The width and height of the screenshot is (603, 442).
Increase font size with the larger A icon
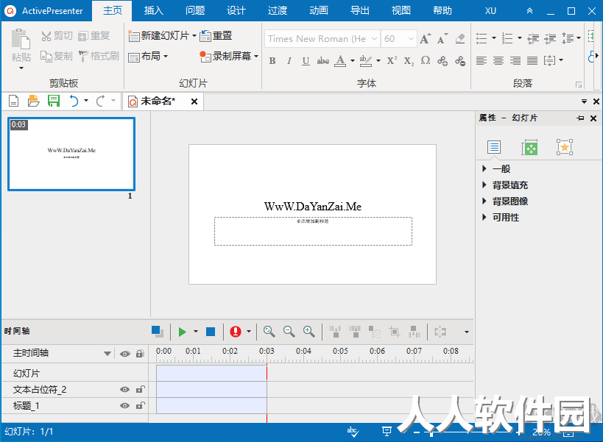pos(426,39)
